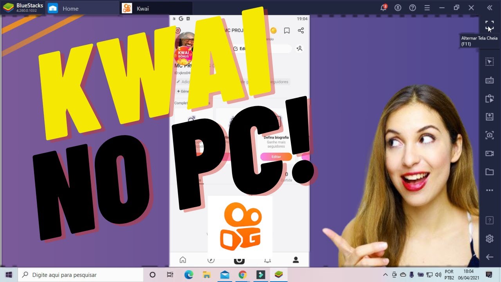Click the sync operations icon in sidebar
This screenshot has width=501, height=282.
click(489, 99)
